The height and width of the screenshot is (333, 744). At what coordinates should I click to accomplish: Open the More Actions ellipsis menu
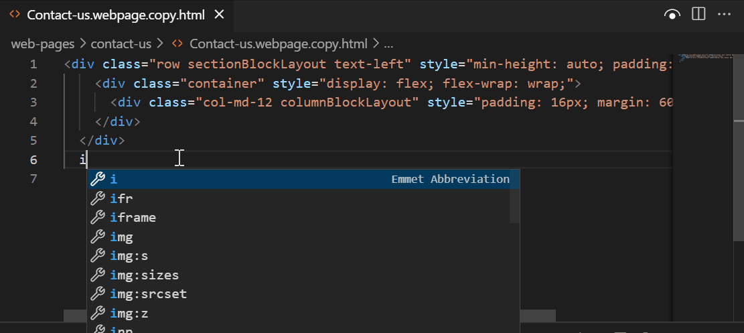pos(724,14)
